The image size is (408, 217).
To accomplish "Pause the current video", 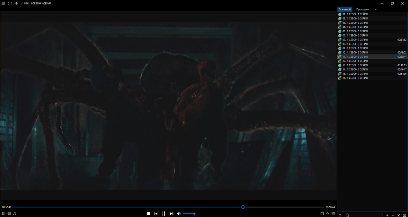I will point(164,213).
